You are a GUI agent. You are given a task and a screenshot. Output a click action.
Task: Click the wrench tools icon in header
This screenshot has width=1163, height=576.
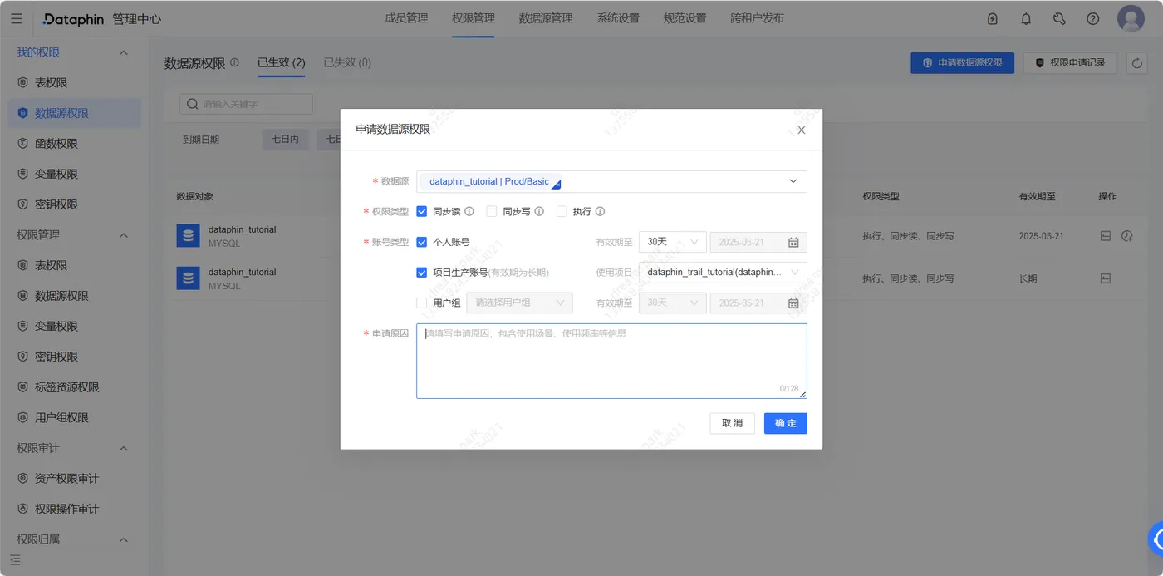(1059, 18)
